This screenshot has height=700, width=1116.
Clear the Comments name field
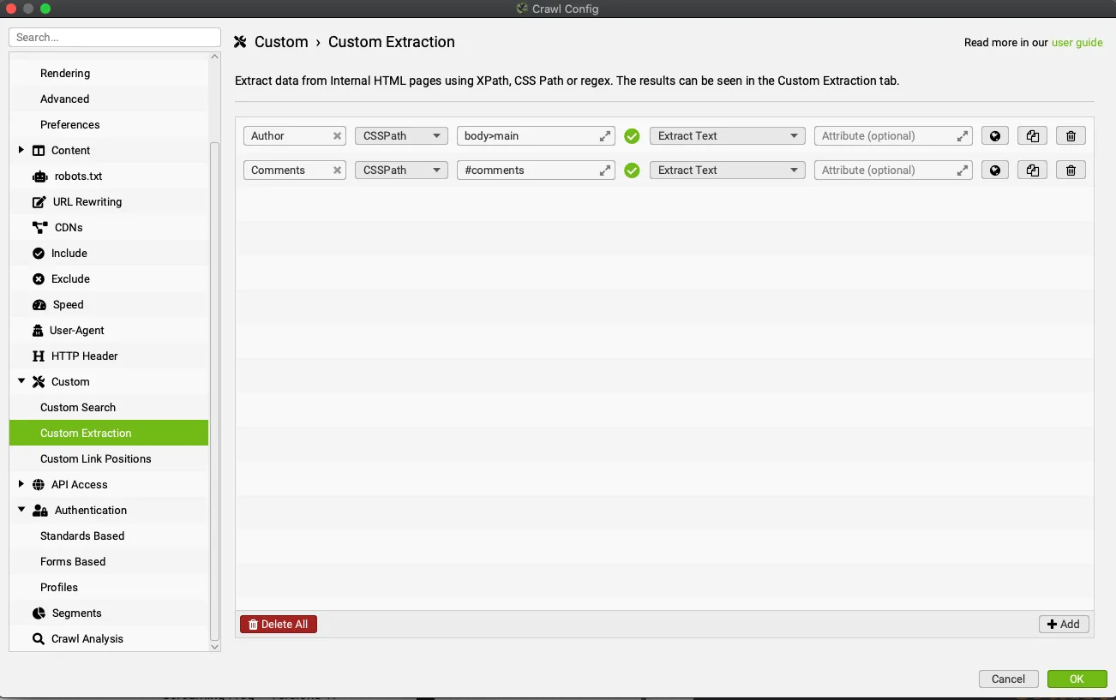point(338,171)
